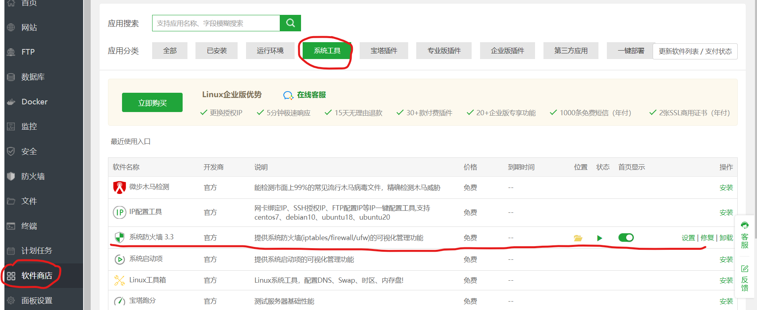Select the 一键部署 category tab

coord(630,51)
